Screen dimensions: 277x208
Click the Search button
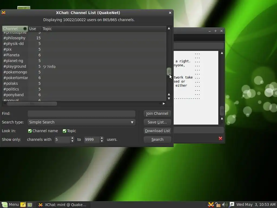157,139
